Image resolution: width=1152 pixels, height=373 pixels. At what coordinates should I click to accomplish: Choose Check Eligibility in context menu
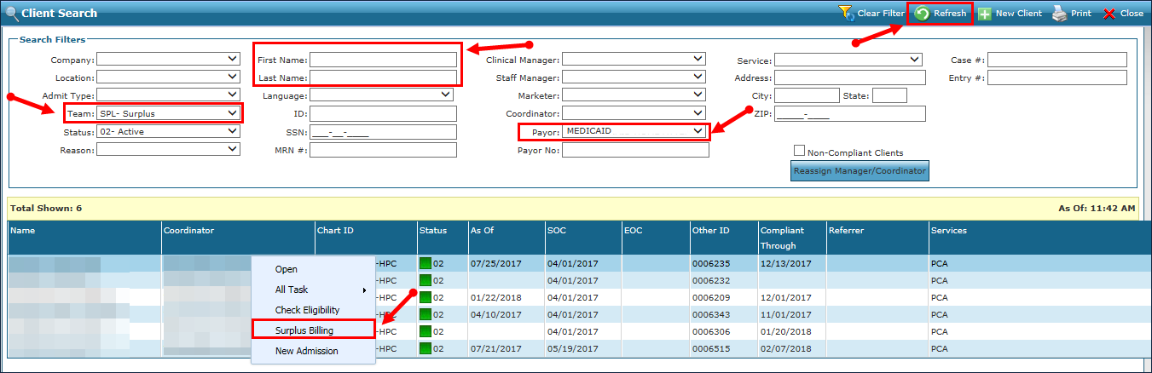307,310
